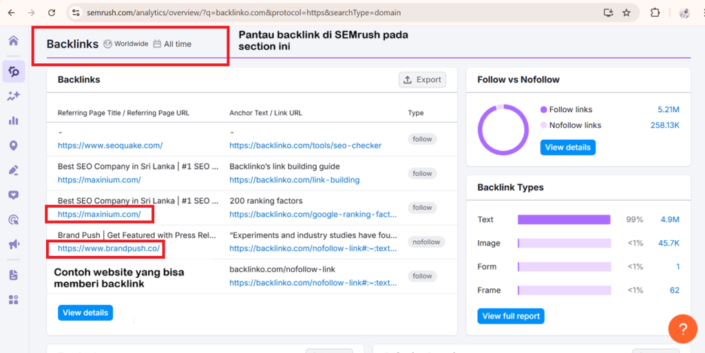This screenshot has height=353, width=705.
Task: Click the Frame backlink type bar
Action: [565, 290]
